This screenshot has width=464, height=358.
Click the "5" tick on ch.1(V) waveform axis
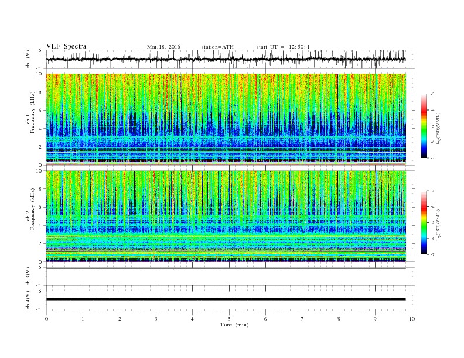(41, 50)
